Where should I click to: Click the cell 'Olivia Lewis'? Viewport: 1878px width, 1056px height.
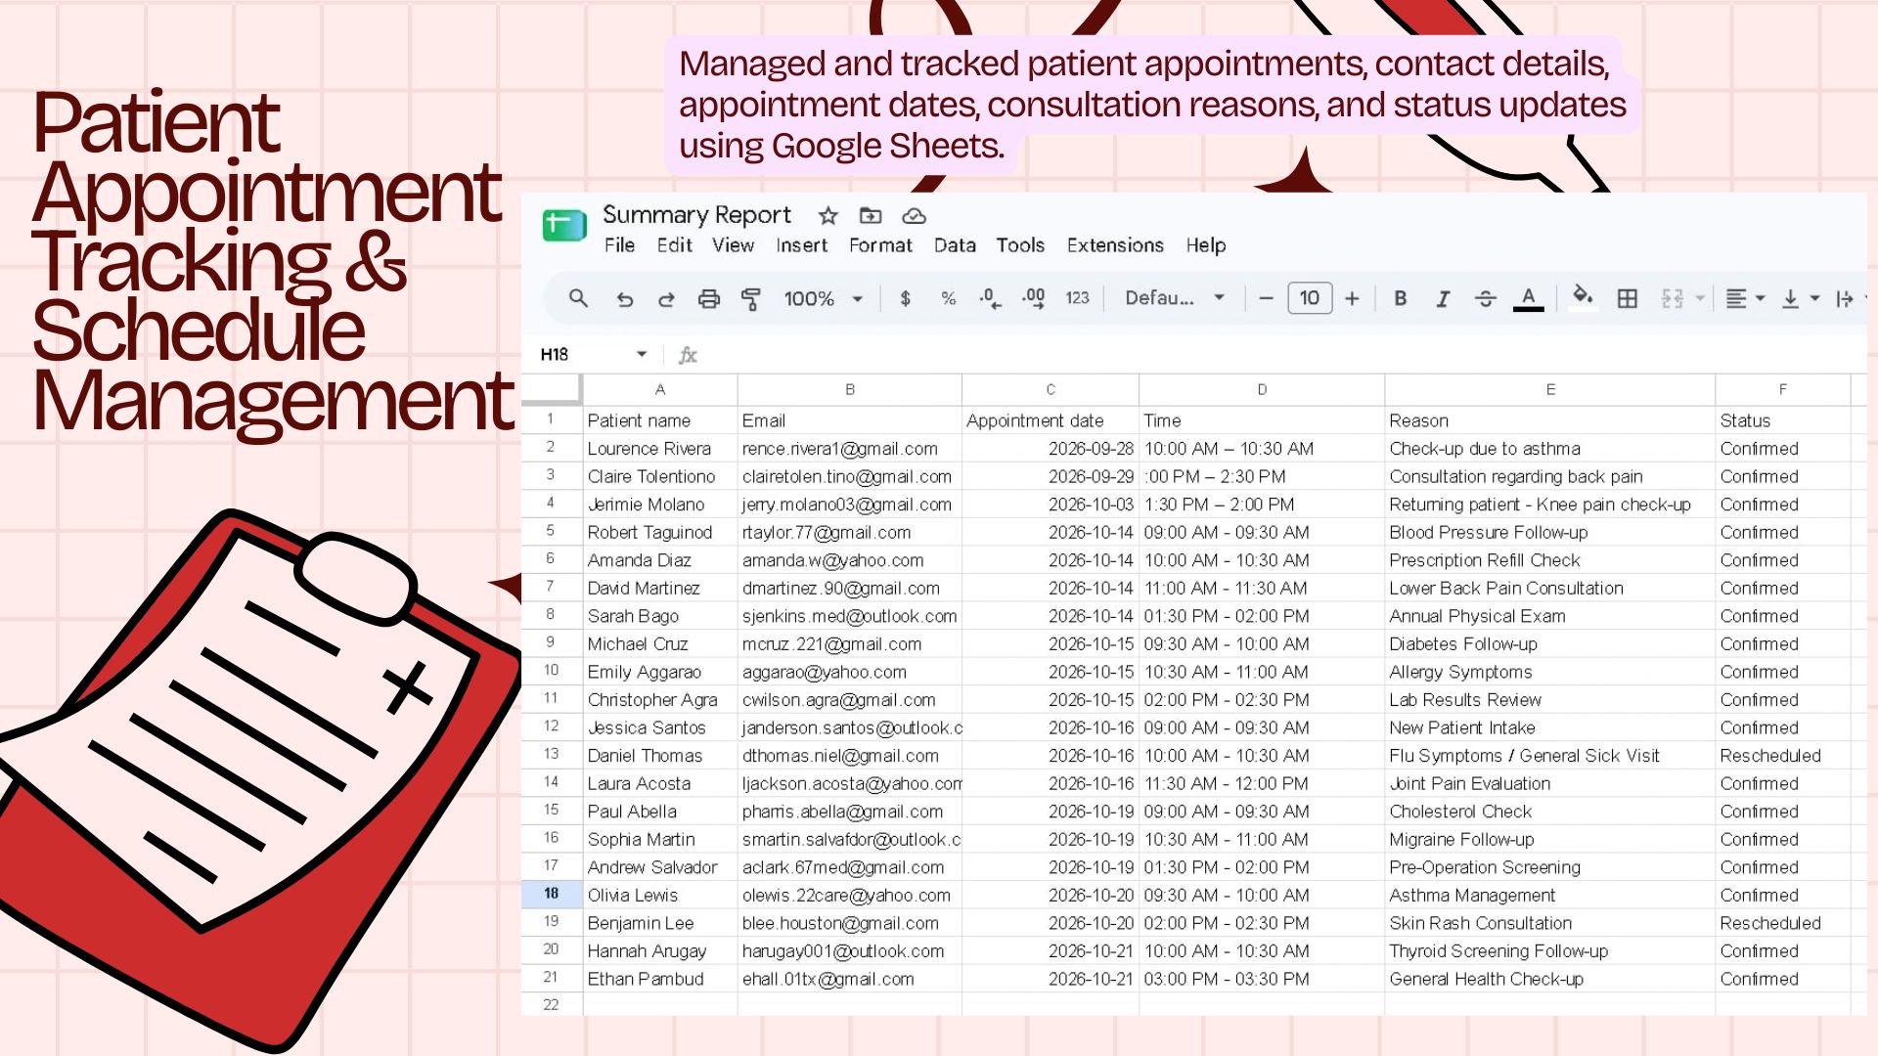(660, 895)
